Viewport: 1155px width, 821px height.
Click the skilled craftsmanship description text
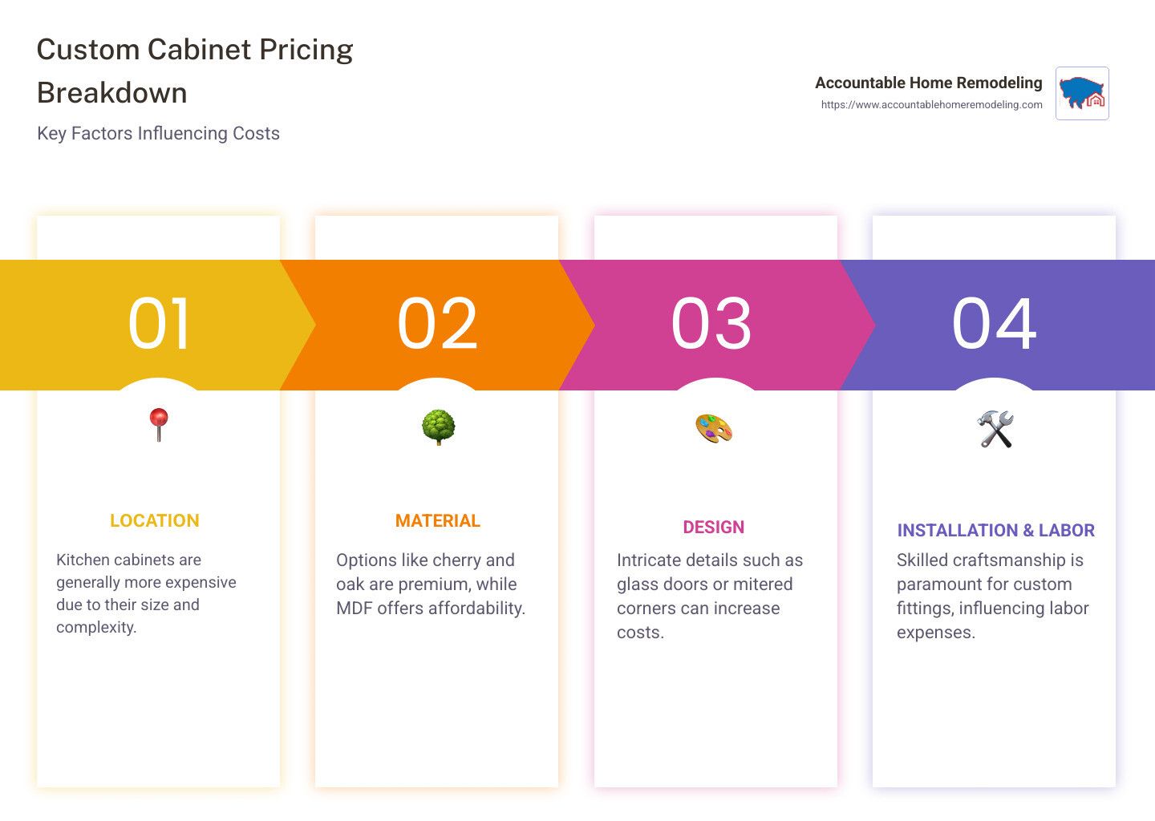pos(993,596)
